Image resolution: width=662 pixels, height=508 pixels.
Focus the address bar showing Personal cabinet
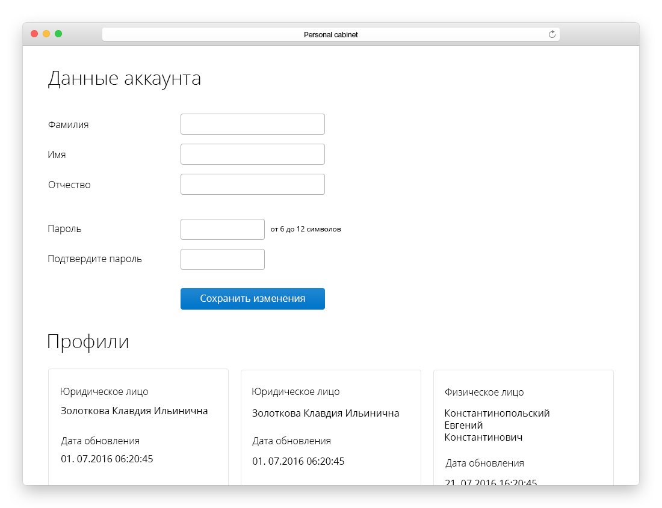tap(330, 34)
